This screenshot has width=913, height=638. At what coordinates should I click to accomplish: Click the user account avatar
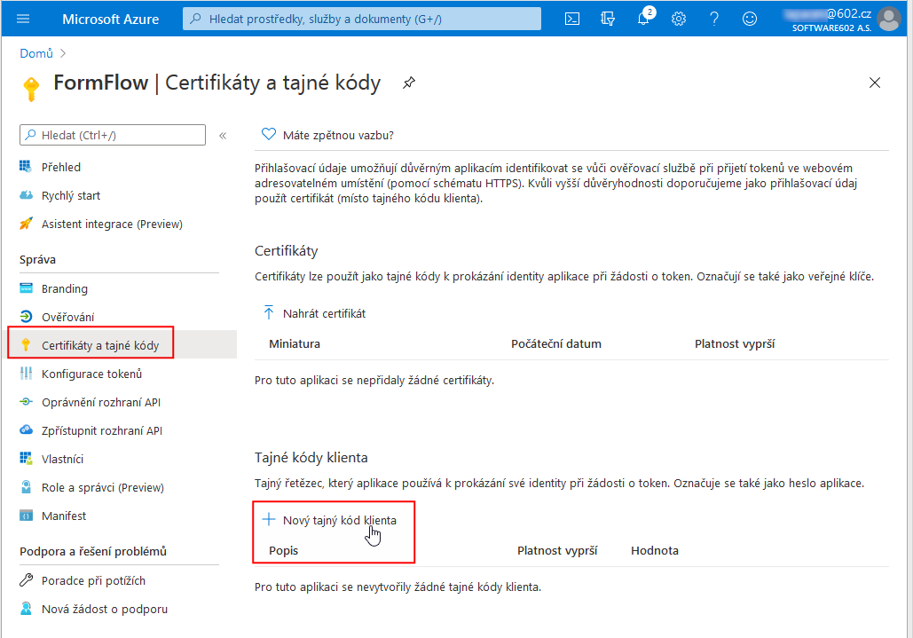pyautogui.click(x=888, y=19)
